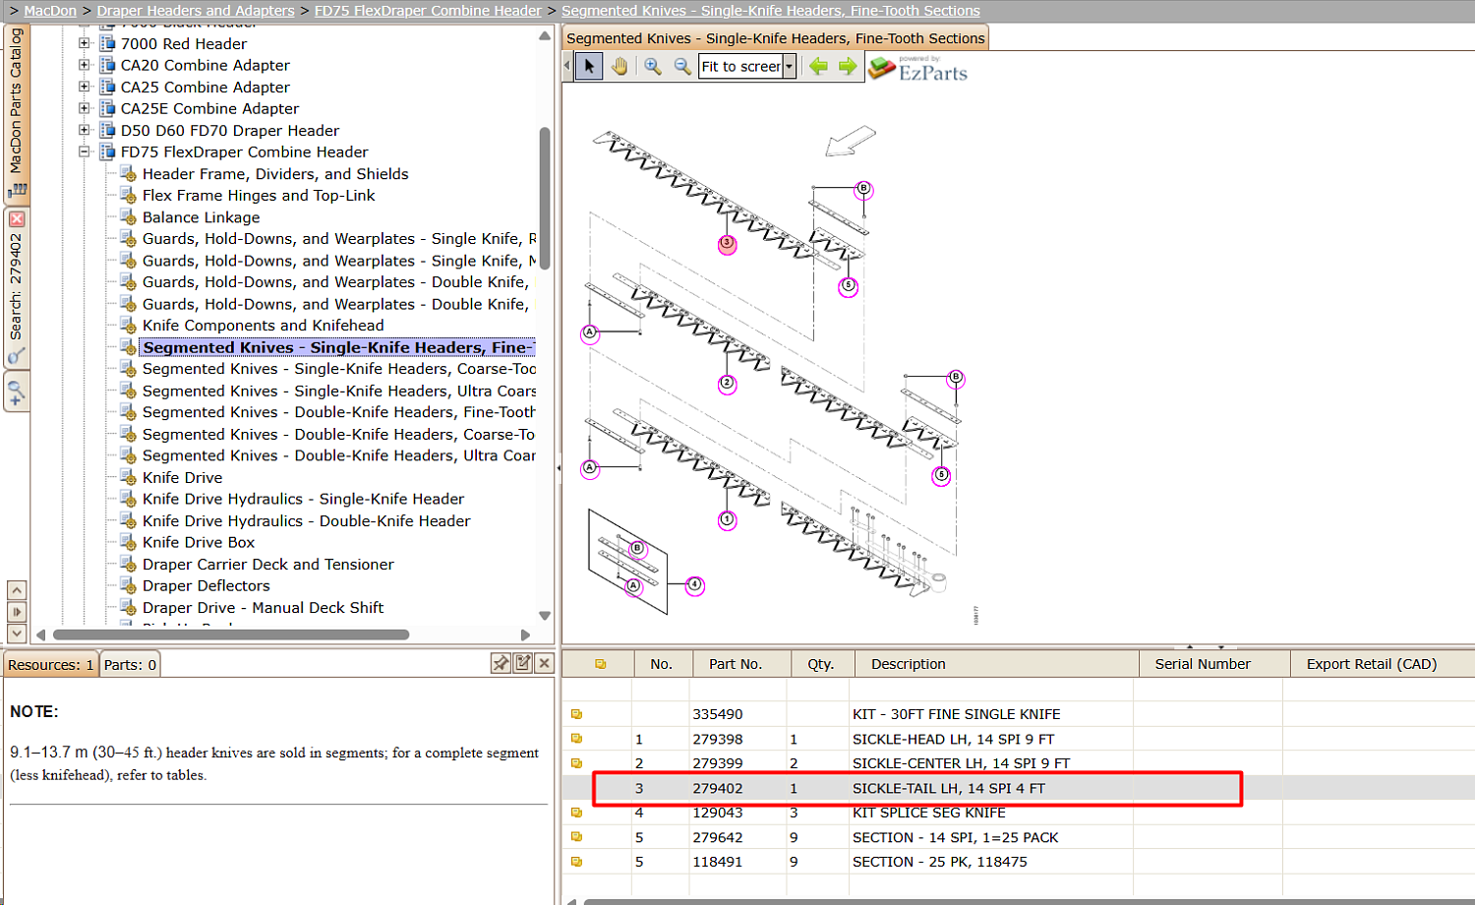Follow the Draper Headers and Adapters breadcrumb
The width and height of the screenshot is (1475, 905).
tap(196, 11)
